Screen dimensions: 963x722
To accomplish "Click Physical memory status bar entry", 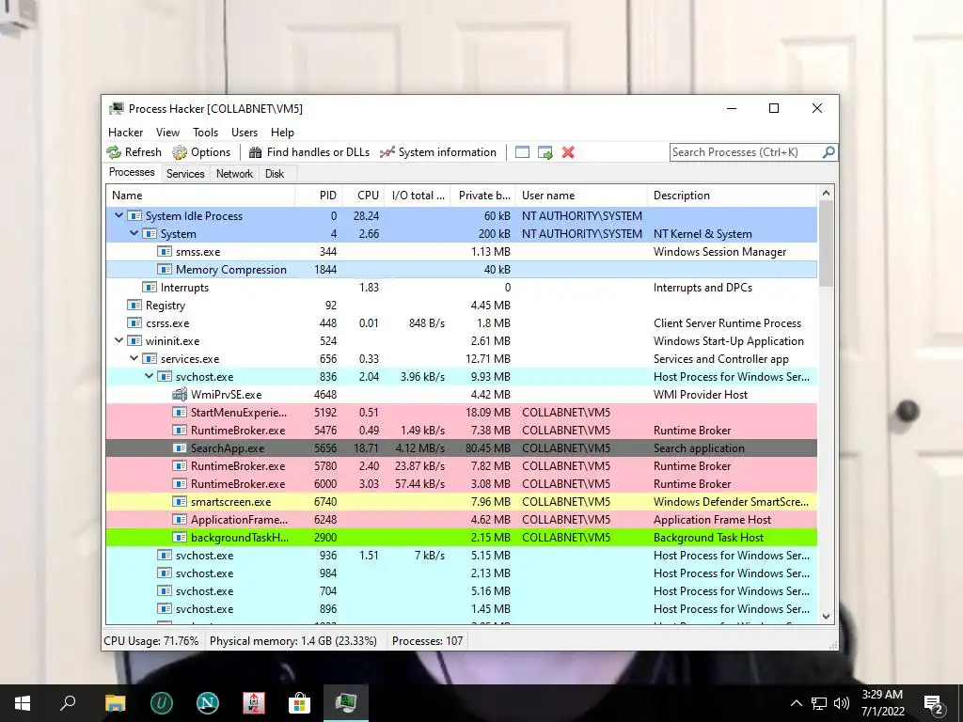I will pos(293,641).
